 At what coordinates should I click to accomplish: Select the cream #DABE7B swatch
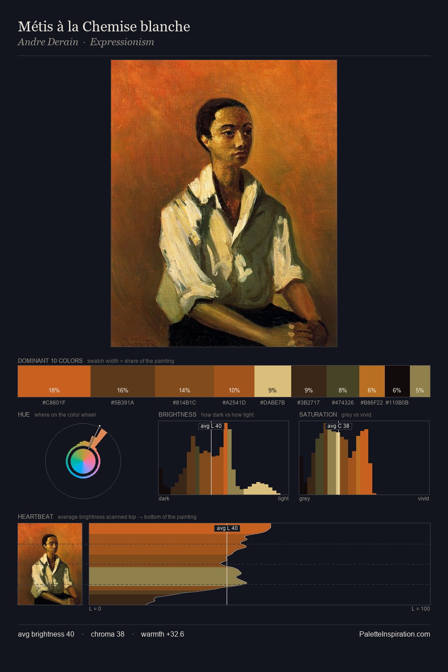tap(273, 381)
